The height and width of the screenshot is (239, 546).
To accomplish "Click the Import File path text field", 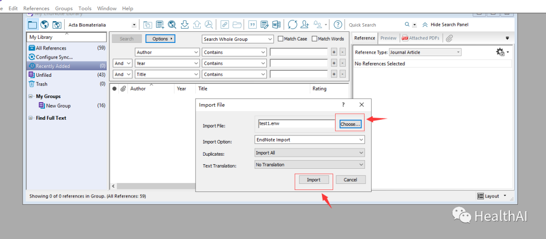I will click(297, 124).
